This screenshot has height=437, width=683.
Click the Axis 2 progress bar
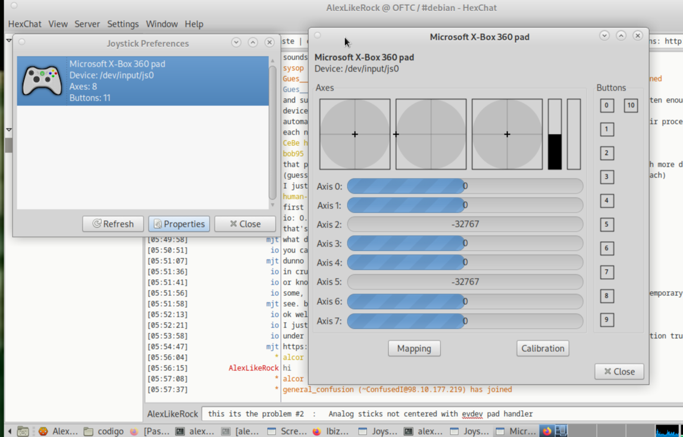(x=465, y=224)
